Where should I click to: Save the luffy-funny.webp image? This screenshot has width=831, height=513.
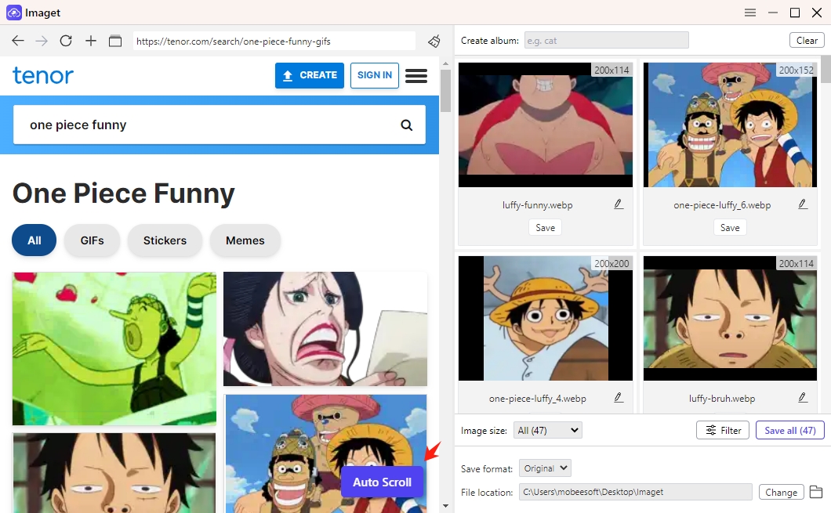coord(546,228)
